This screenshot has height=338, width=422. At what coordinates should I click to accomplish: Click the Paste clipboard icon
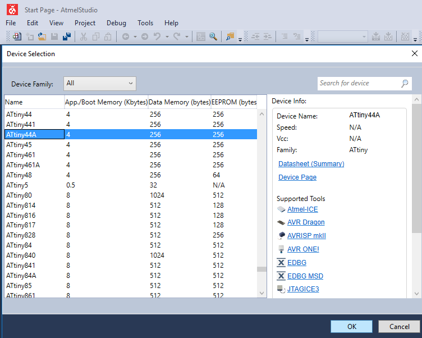[108, 36]
